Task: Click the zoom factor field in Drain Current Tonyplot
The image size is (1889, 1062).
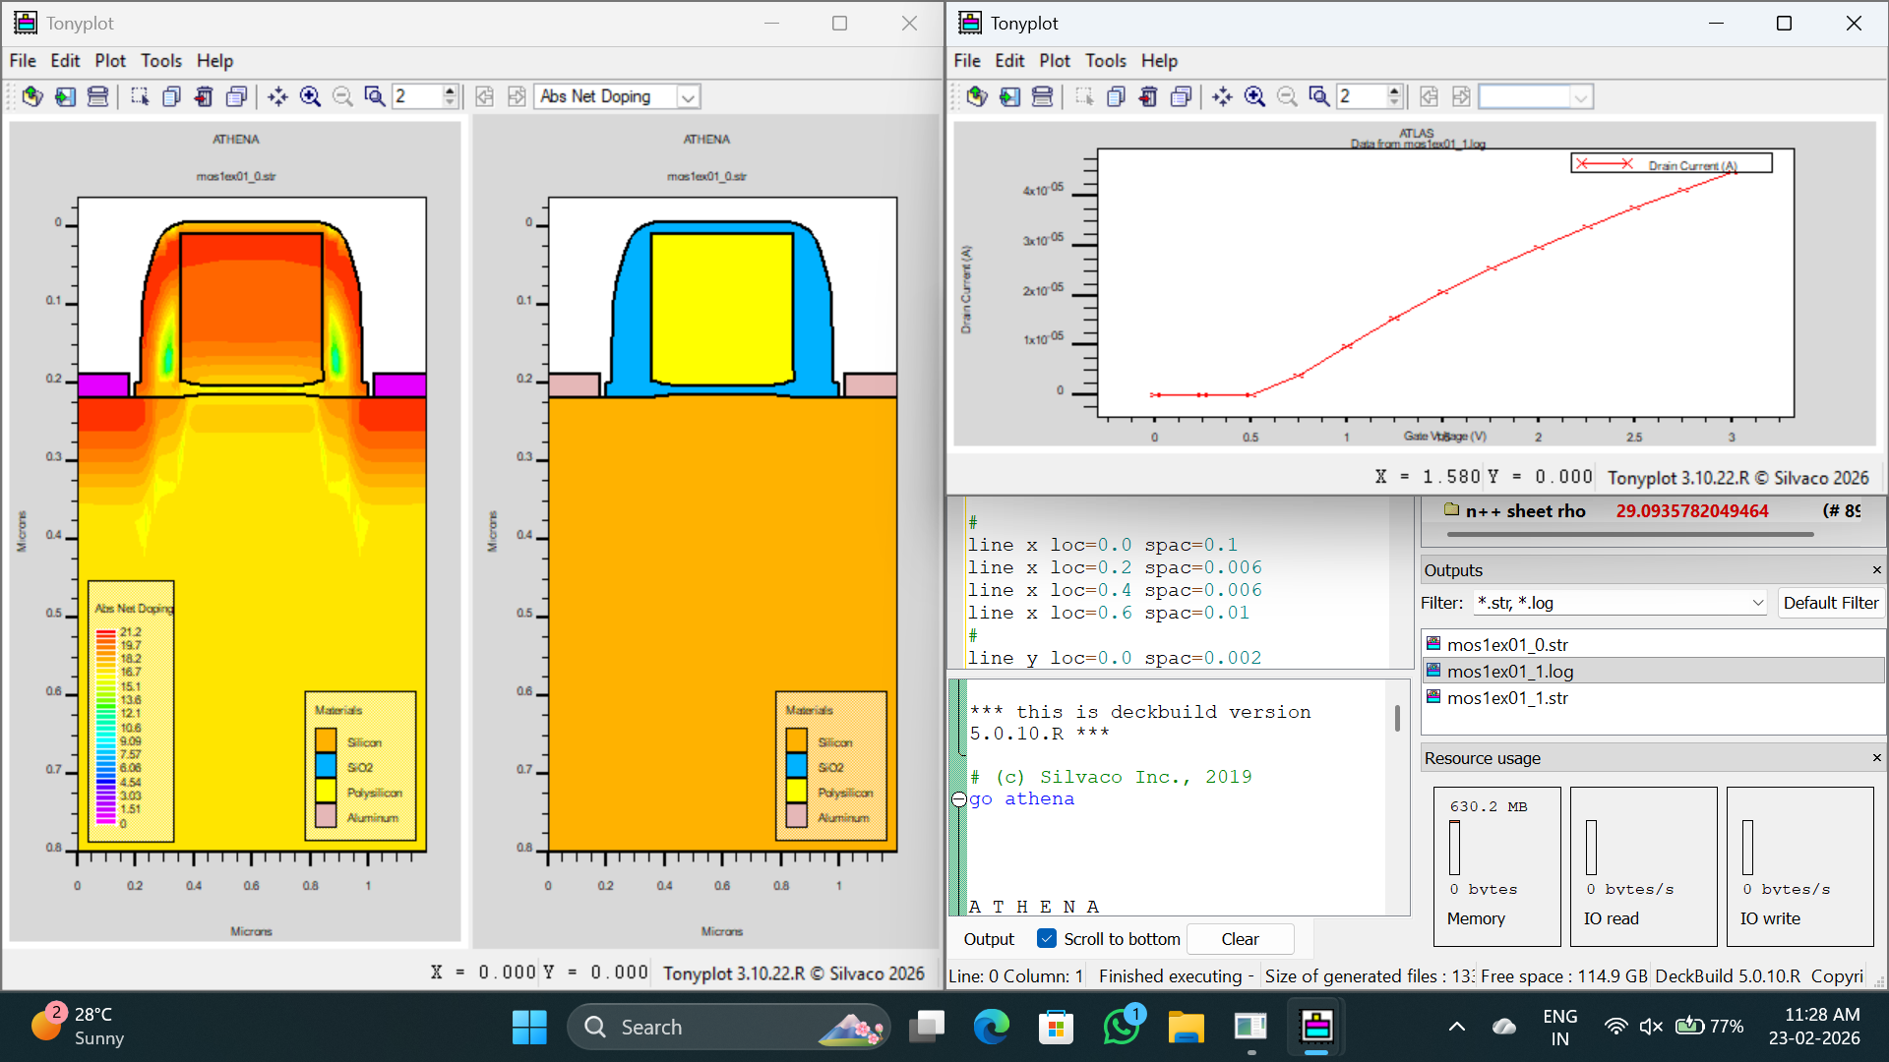Action: [x=1362, y=96]
